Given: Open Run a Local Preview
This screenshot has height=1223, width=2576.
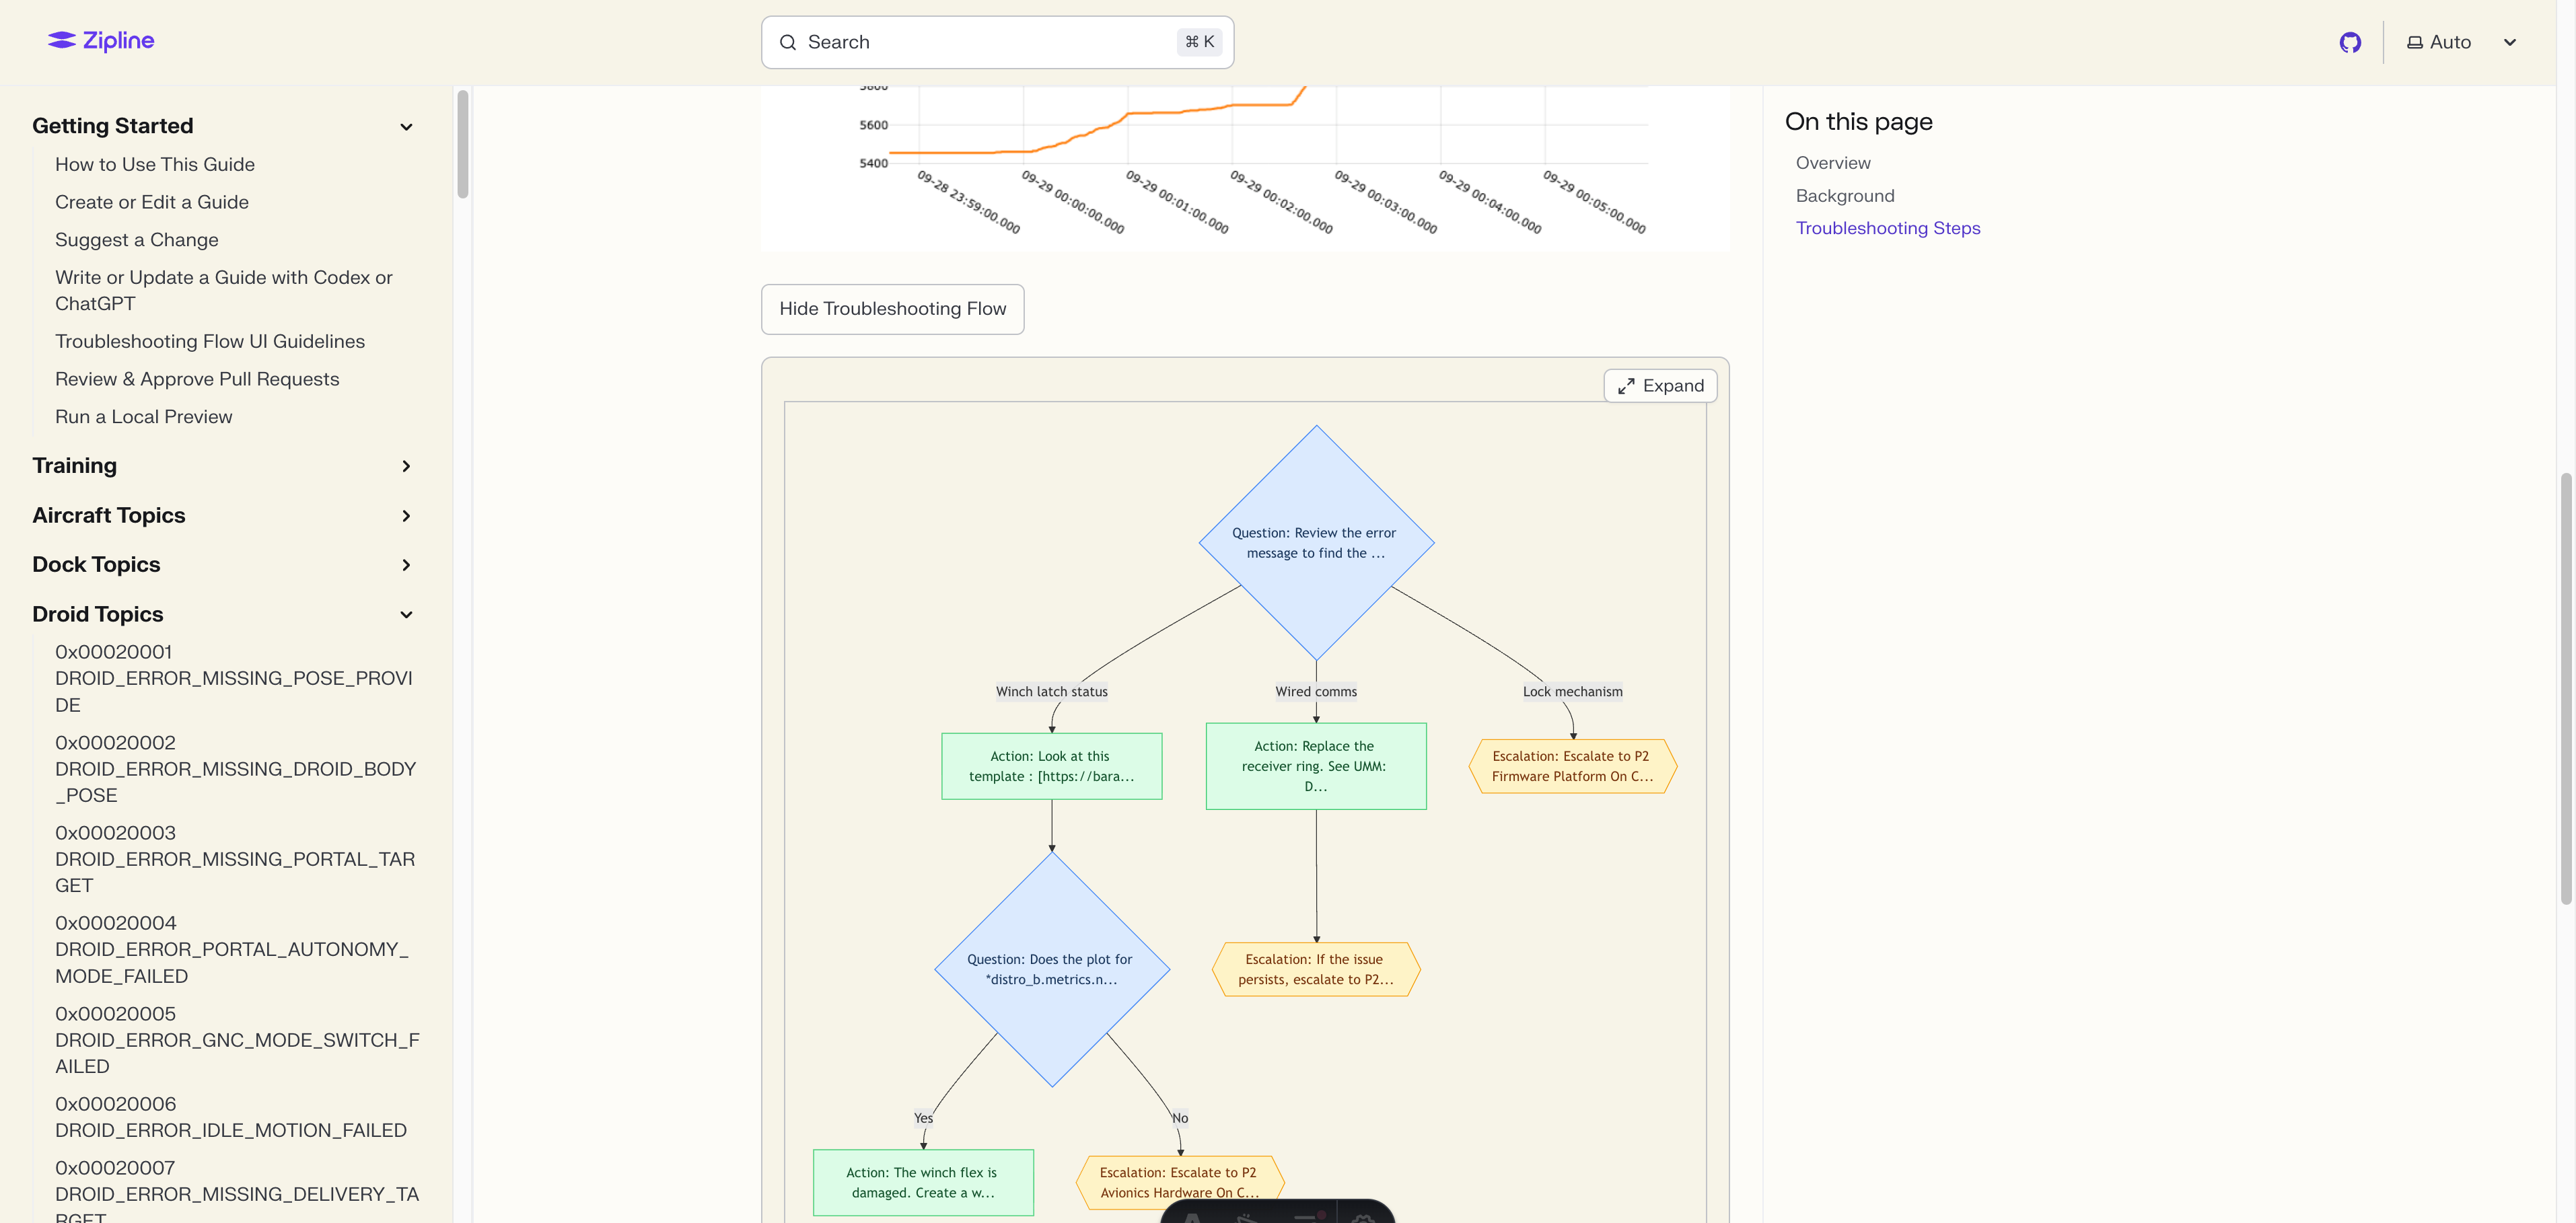Looking at the screenshot, I should (144, 417).
